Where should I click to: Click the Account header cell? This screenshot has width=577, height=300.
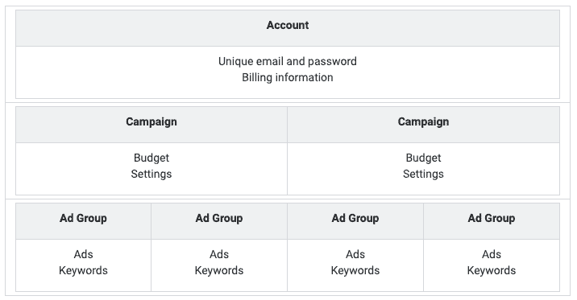click(288, 28)
